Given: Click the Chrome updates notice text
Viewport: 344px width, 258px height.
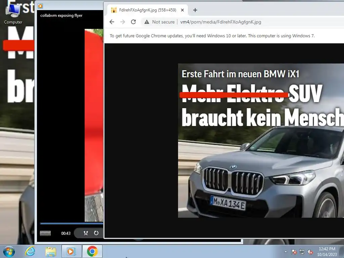Looking at the screenshot, I should 212,36.
